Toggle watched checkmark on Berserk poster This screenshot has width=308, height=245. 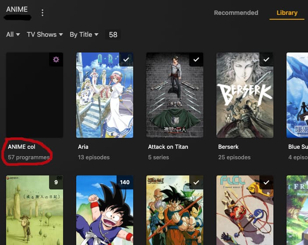point(266,59)
